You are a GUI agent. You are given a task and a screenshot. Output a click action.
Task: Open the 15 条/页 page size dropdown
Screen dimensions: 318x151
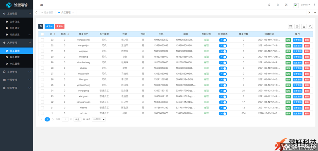tap(99, 119)
